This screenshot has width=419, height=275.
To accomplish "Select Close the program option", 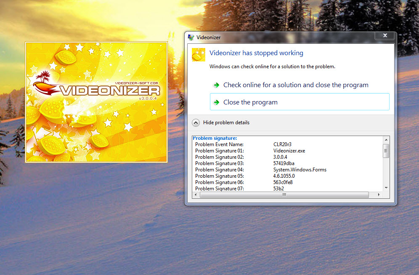I will (300, 102).
